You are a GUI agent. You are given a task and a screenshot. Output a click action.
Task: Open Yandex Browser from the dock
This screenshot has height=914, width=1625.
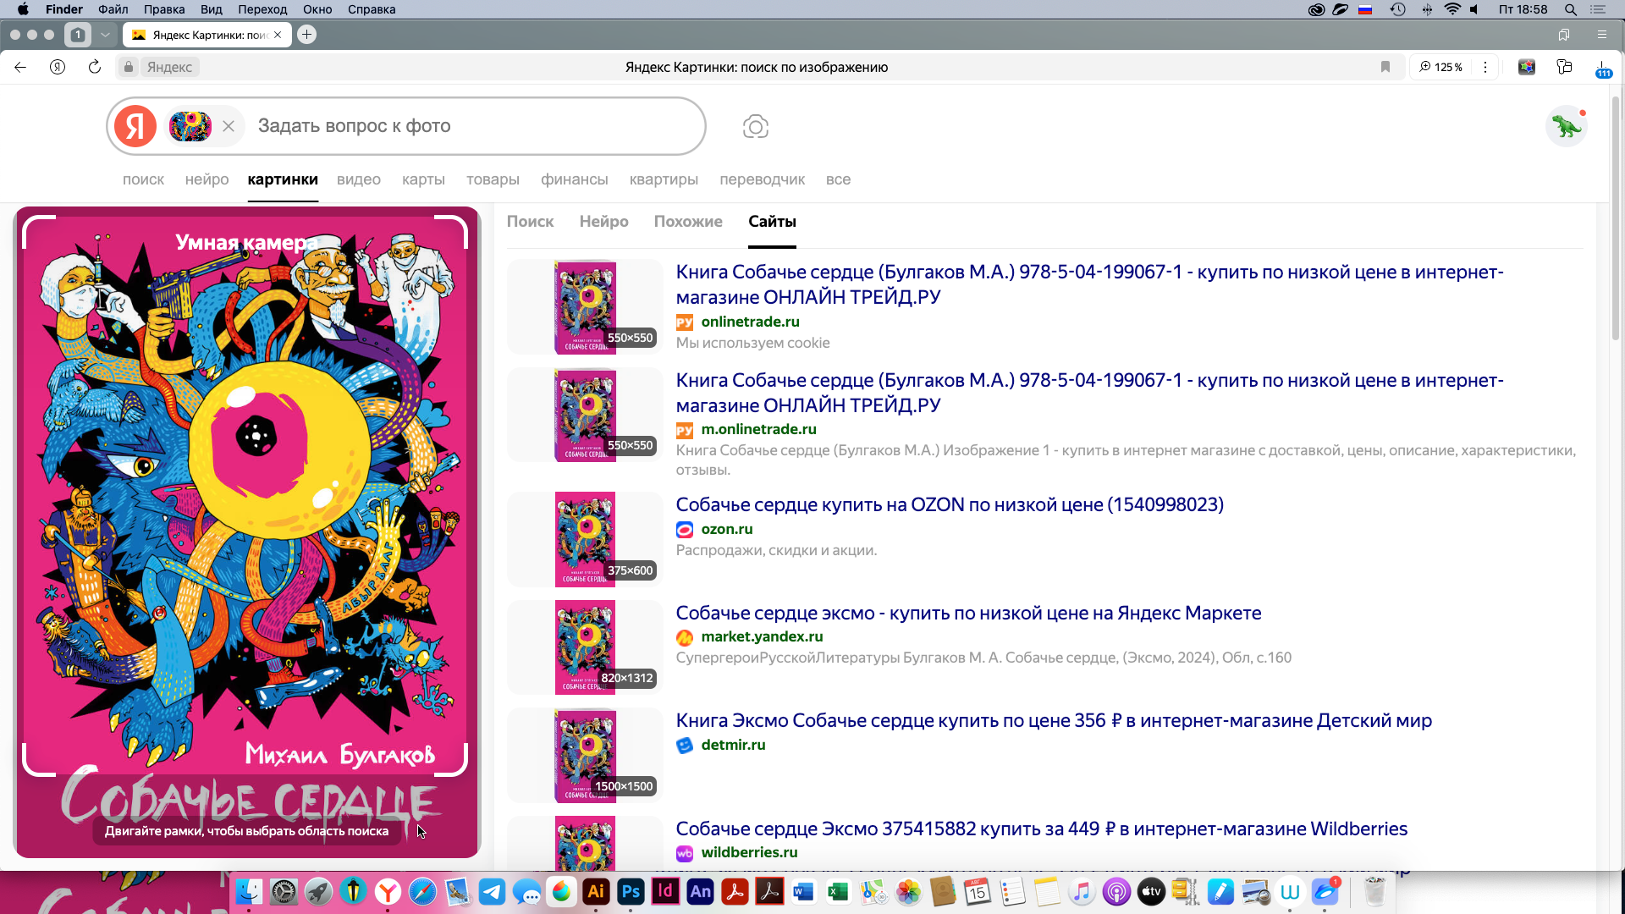click(388, 891)
